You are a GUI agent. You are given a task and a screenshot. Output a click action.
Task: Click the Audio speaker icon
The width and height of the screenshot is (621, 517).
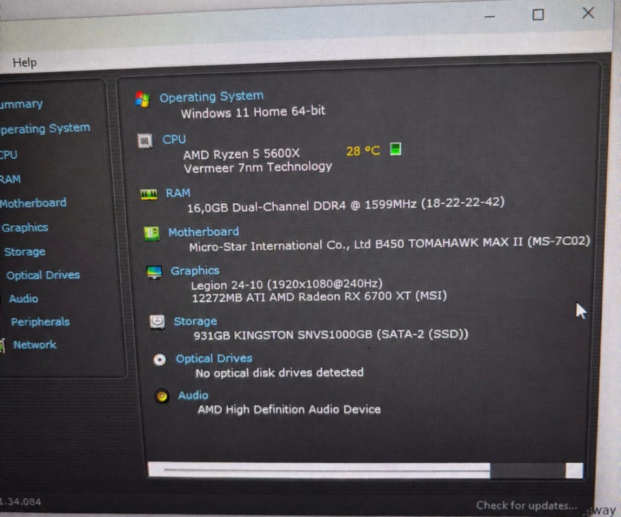[x=162, y=396]
